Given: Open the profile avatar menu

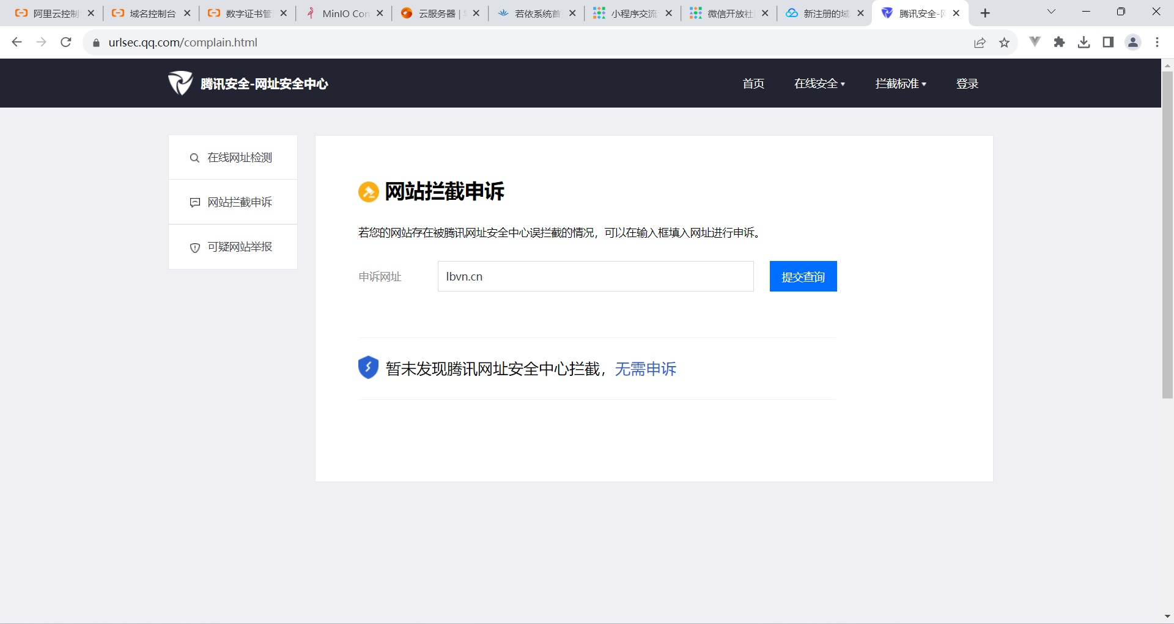Looking at the screenshot, I should [1133, 42].
